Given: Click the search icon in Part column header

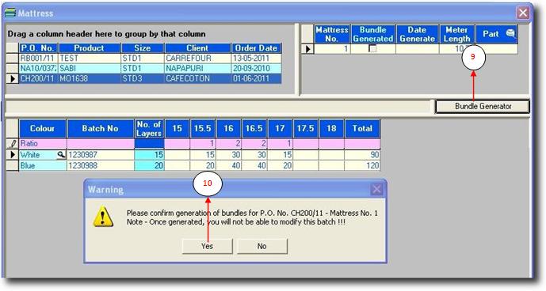Looking at the screenshot, I should (510, 33).
